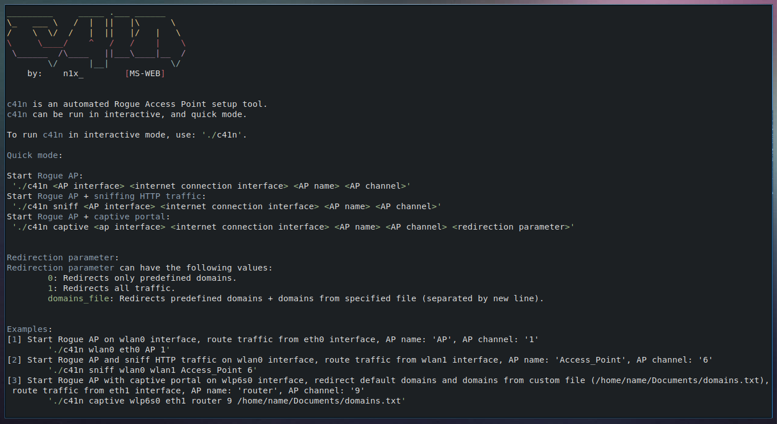
Task: Click the c41n ASCII art logo
Action: [97, 39]
